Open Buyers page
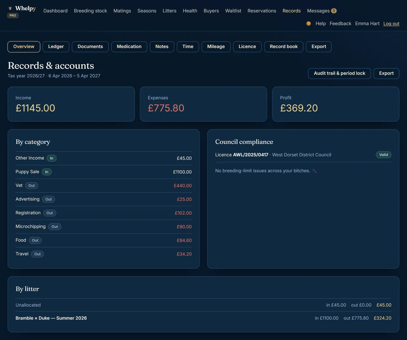Image resolution: width=407 pixels, height=340 pixels. 211,11
